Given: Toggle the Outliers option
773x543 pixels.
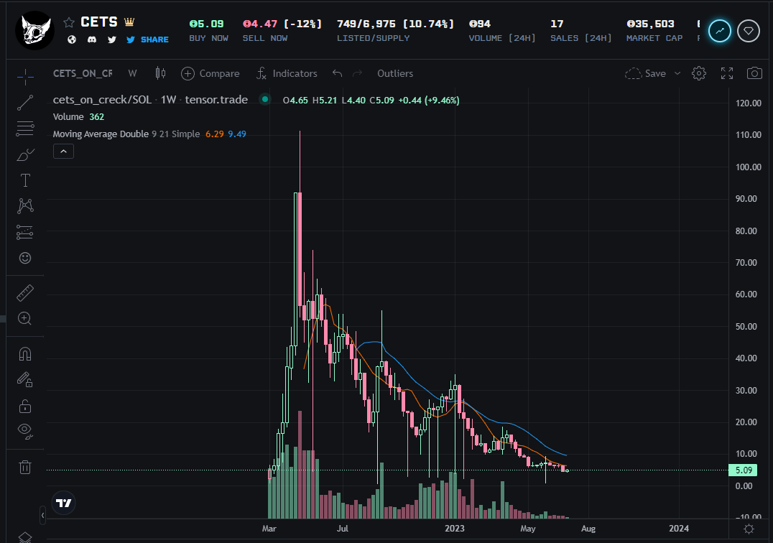Looking at the screenshot, I should tap(395, 73).
